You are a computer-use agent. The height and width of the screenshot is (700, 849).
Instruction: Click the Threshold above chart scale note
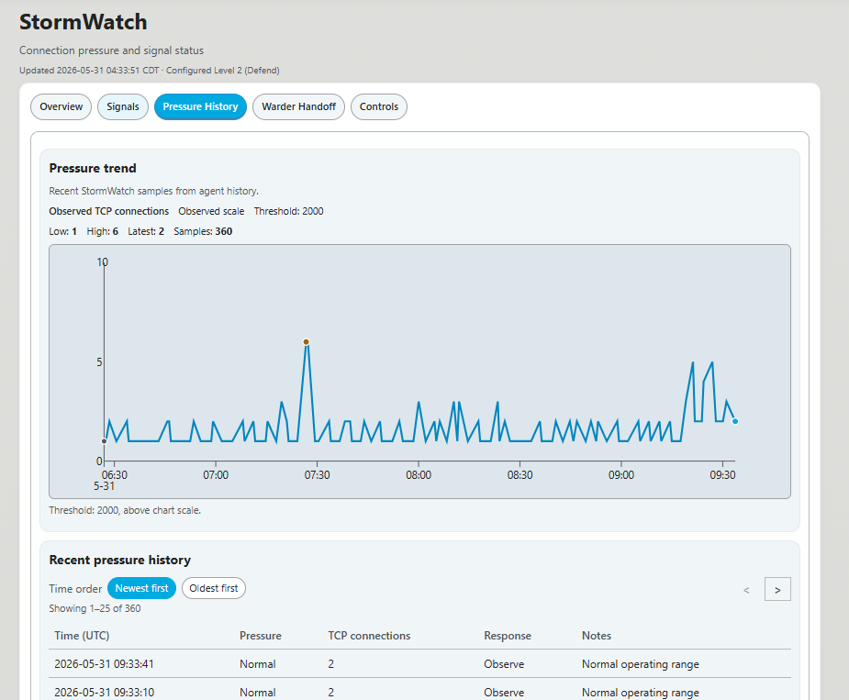click(x=125, y=510)
